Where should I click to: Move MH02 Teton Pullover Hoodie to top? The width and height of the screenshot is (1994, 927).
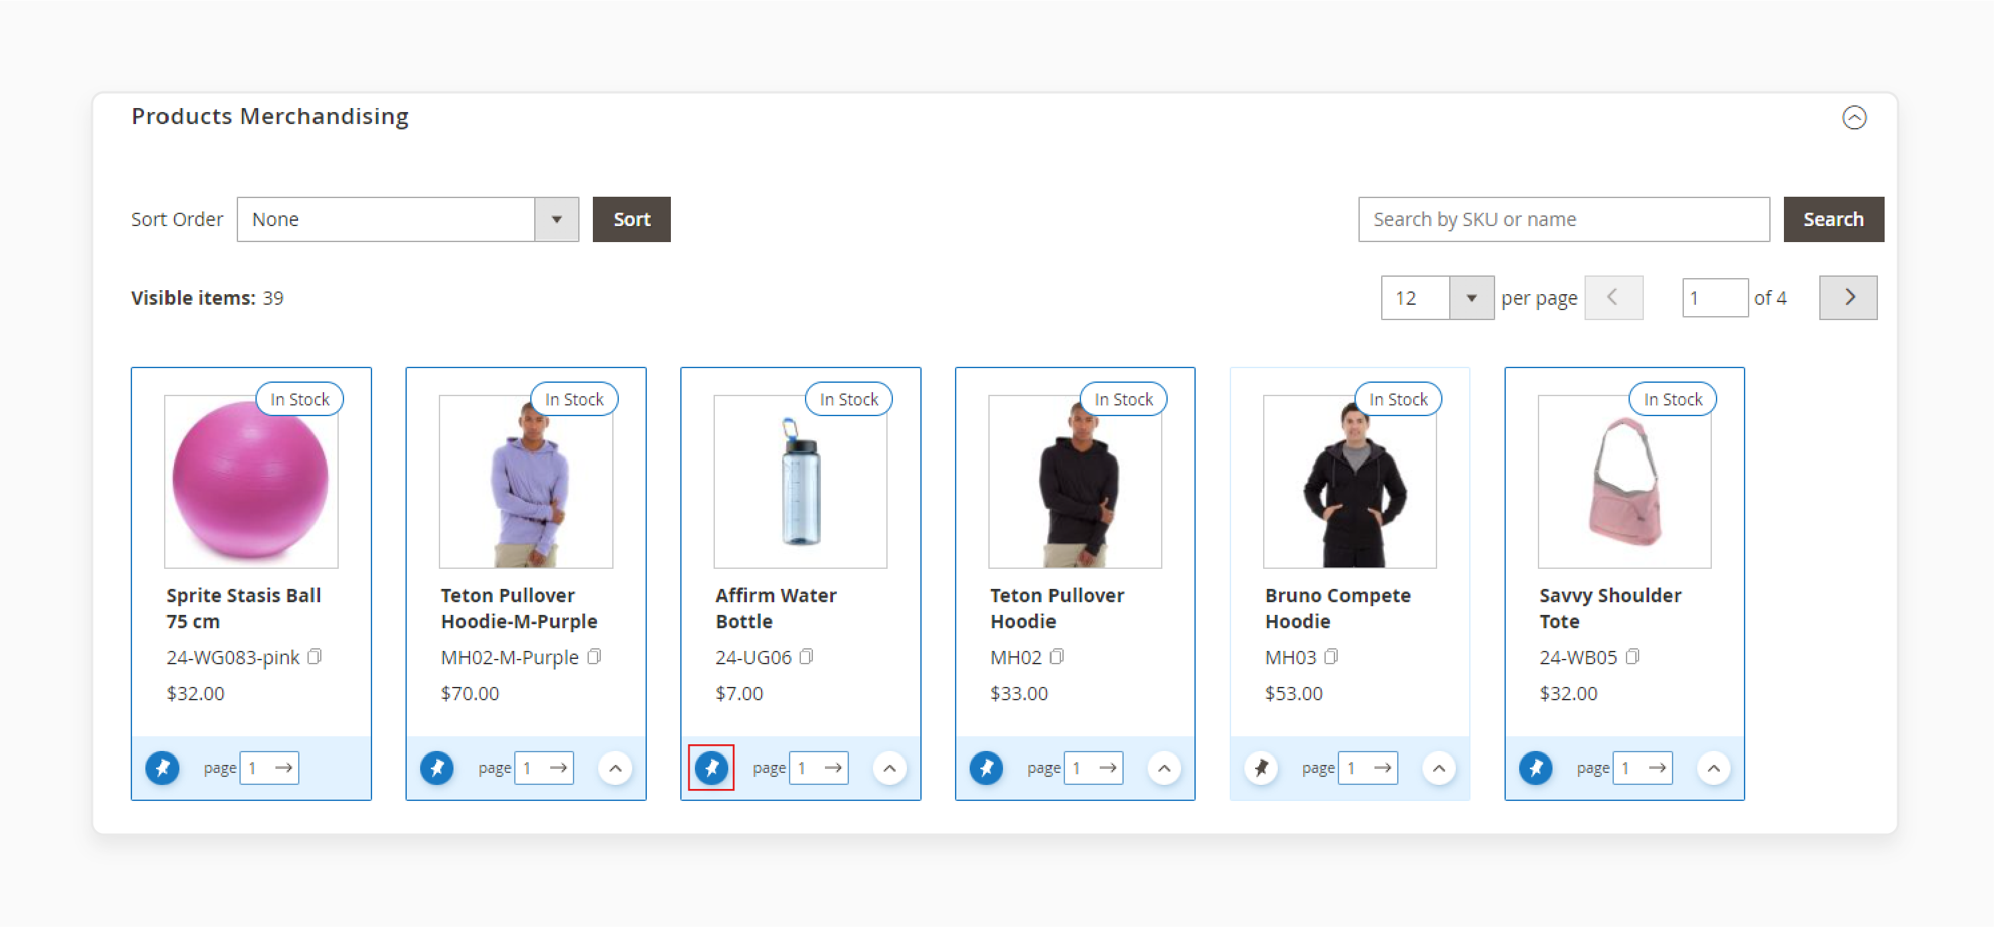click(1164, 768)
